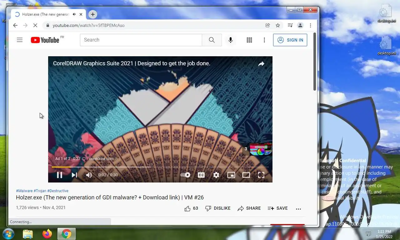Open the #Destructive hashtag
Viewport: 400px width, 240px height.
pyautogui.click(x=58, y=191)
